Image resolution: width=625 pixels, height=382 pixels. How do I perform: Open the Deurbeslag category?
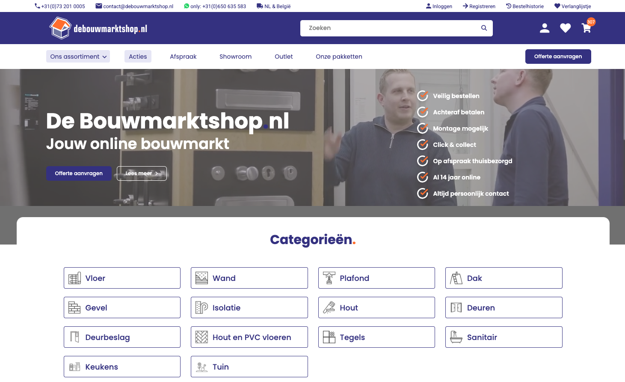coord(122,337)
